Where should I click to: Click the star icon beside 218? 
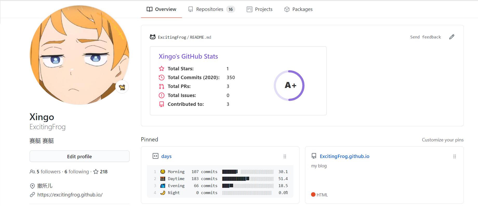coord(96,172)
